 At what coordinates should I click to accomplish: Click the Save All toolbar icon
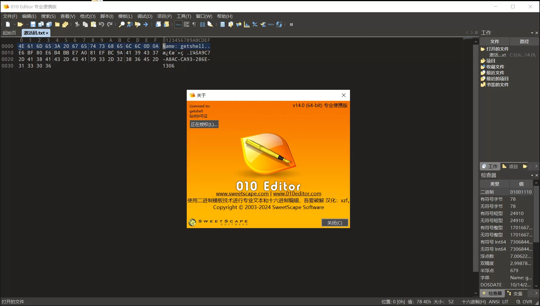click(49, 24)
